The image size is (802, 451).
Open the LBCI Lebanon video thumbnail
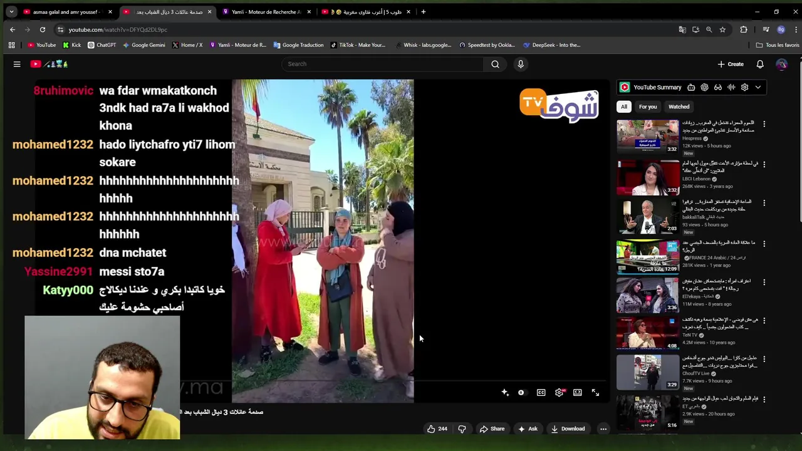pyautogui.click(x=648, y=177)
